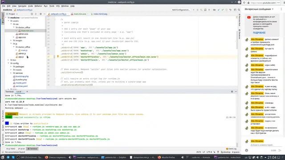285x160 pixels.
Task: Open Mozilla Firefox from the taskbar
Action: 166,157
